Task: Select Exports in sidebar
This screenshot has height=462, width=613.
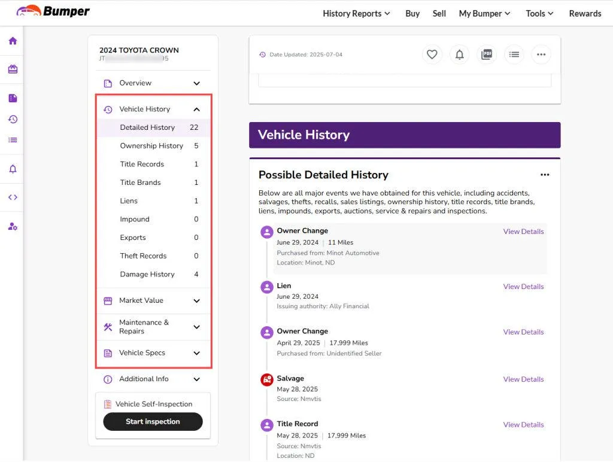Action: pyautogui.click(x=153, y=238)
